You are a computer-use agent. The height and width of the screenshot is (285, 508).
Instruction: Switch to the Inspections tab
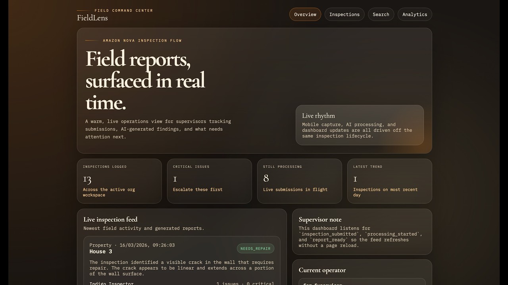point(344,14)
